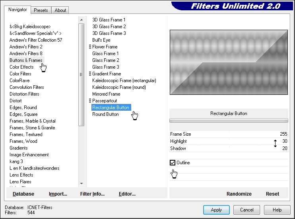Choose Andrew's Filter Collection 57
This screenshot has width=295, height=219.
coord(36,40)
